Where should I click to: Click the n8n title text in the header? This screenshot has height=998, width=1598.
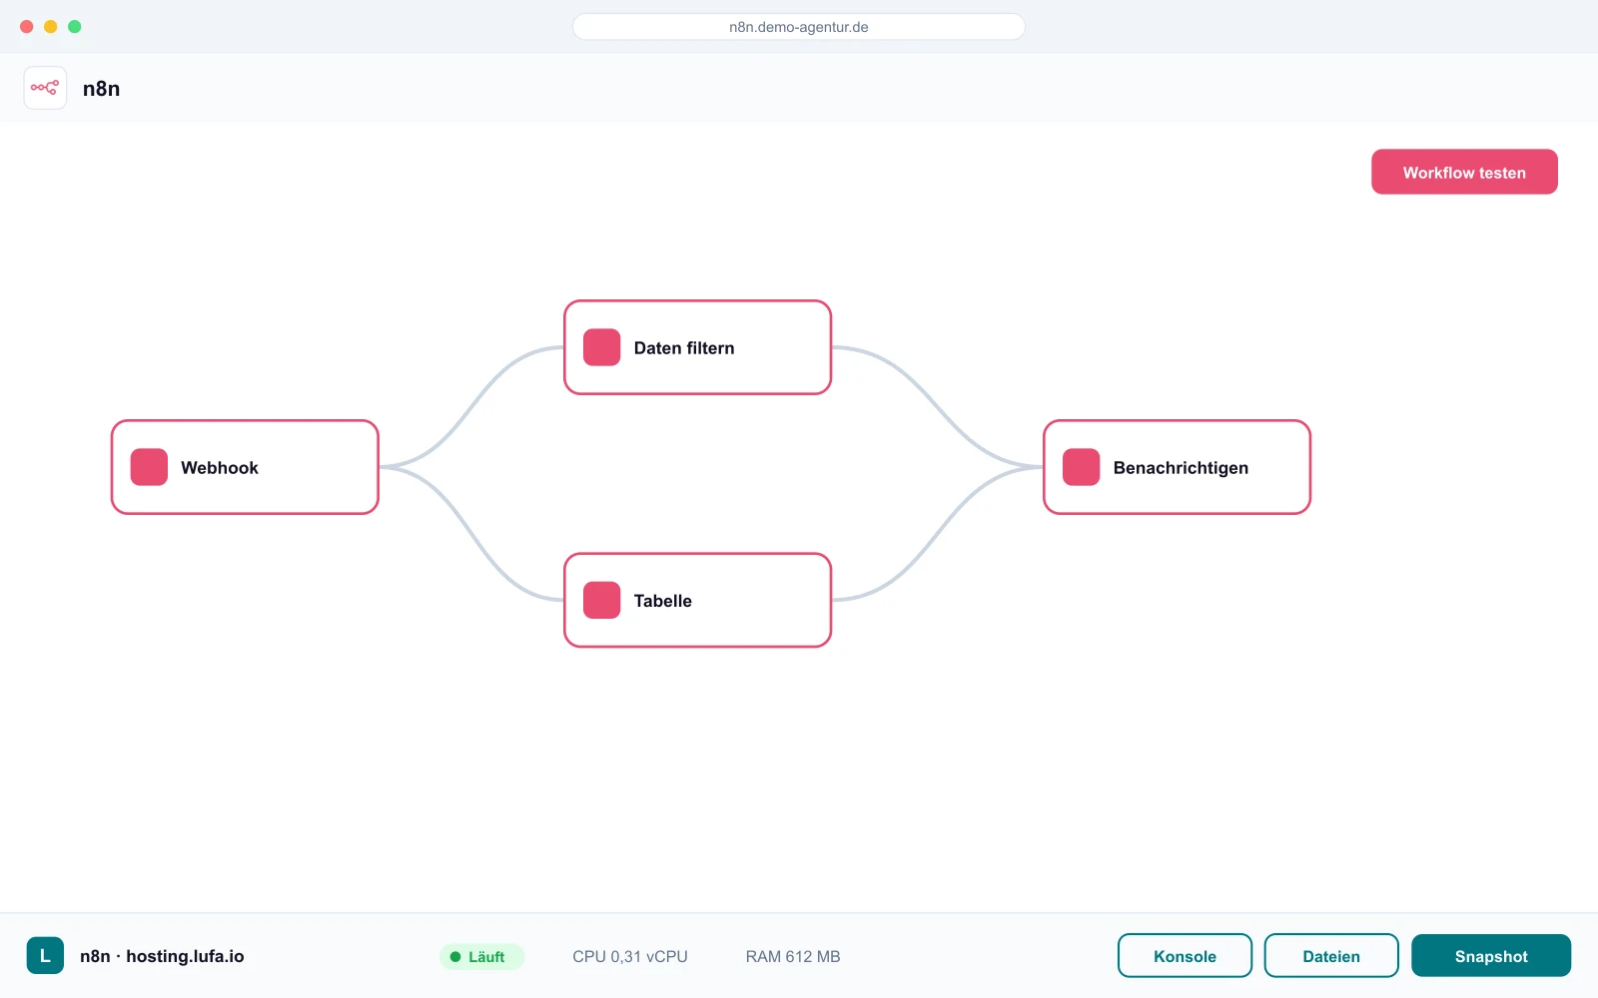pos(101,88)
